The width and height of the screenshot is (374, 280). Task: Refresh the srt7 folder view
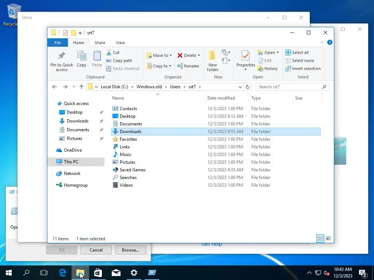click(248, 87)
